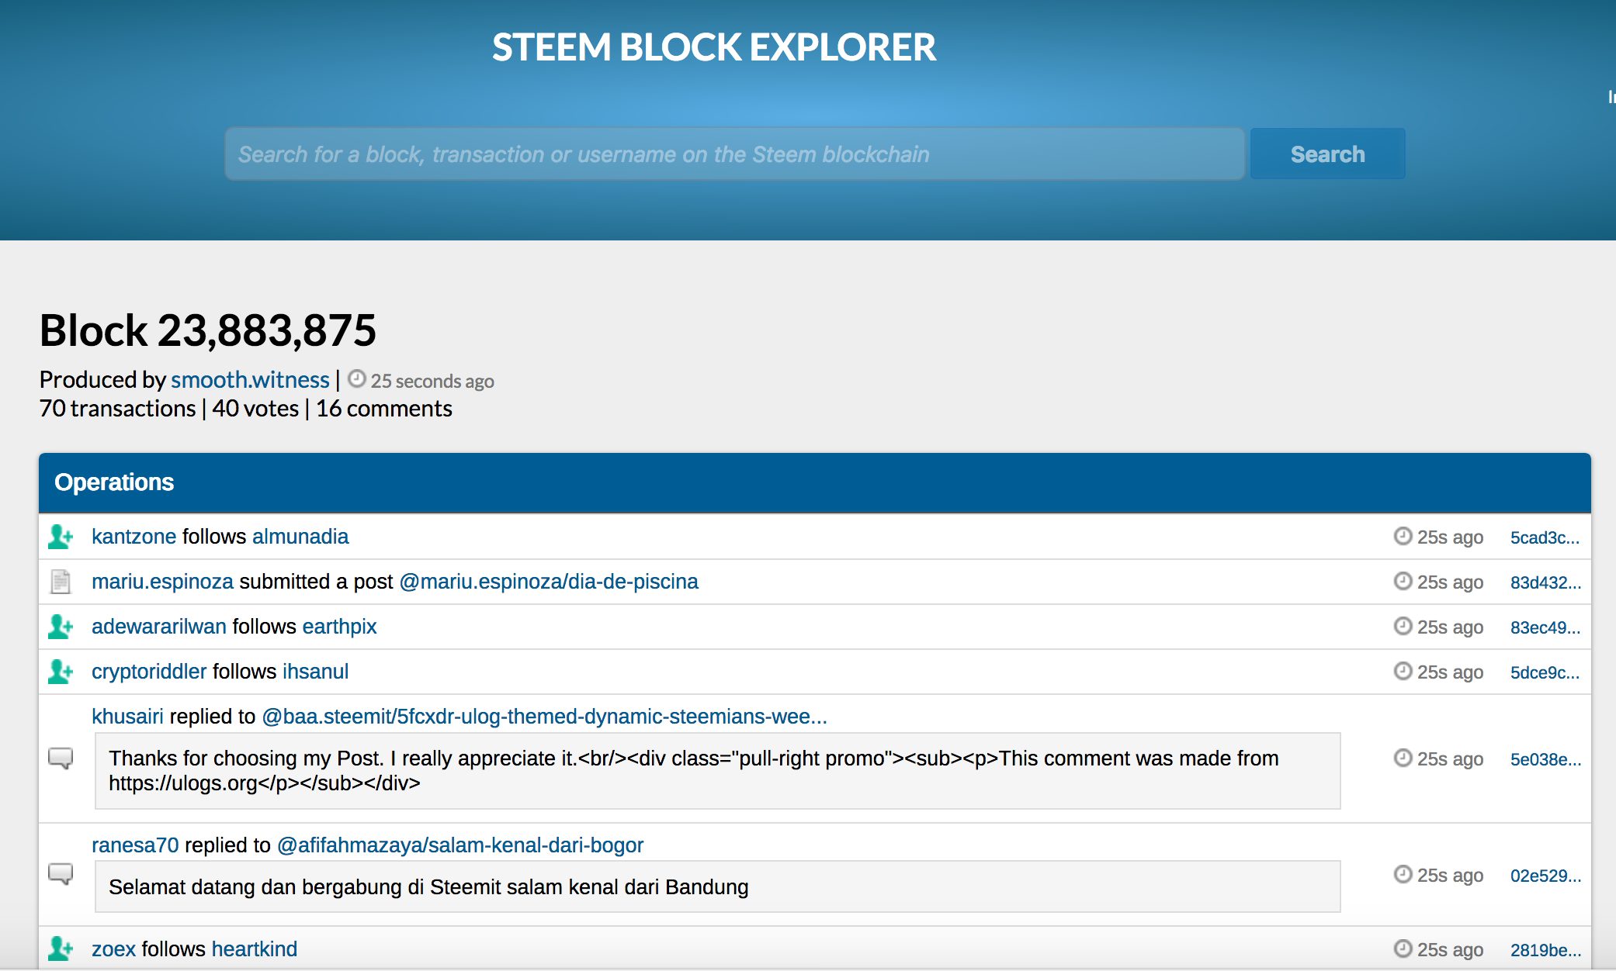Open the @baa.steemit ulog-themed post link

(x=544, y=717)
